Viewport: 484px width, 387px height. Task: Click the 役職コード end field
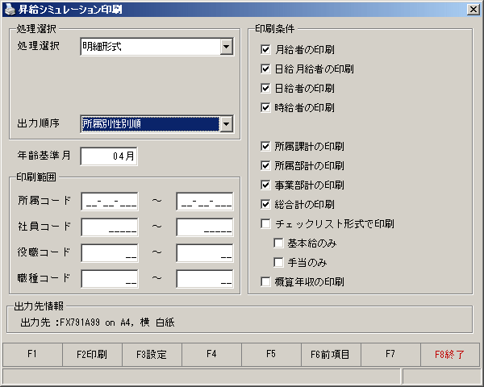click(x=205, y=253)
